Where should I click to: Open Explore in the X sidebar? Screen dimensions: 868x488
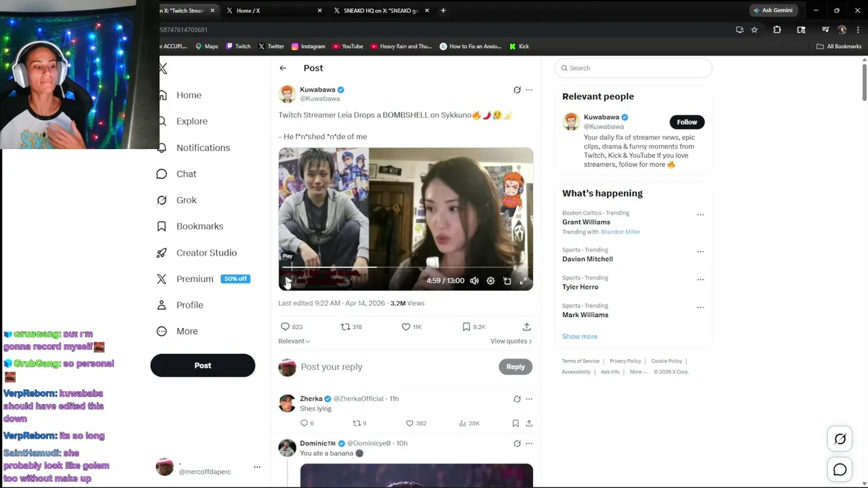click(x=192, y=121)
